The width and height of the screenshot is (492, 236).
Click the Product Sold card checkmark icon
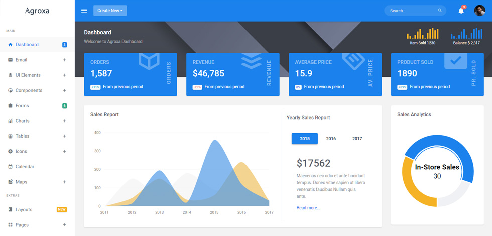(x=456, y=61)
